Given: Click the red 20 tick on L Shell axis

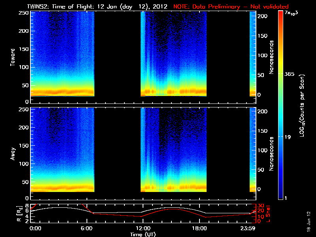Looking at the screenshot, I should pyautogui.click(x=261, y=211).
